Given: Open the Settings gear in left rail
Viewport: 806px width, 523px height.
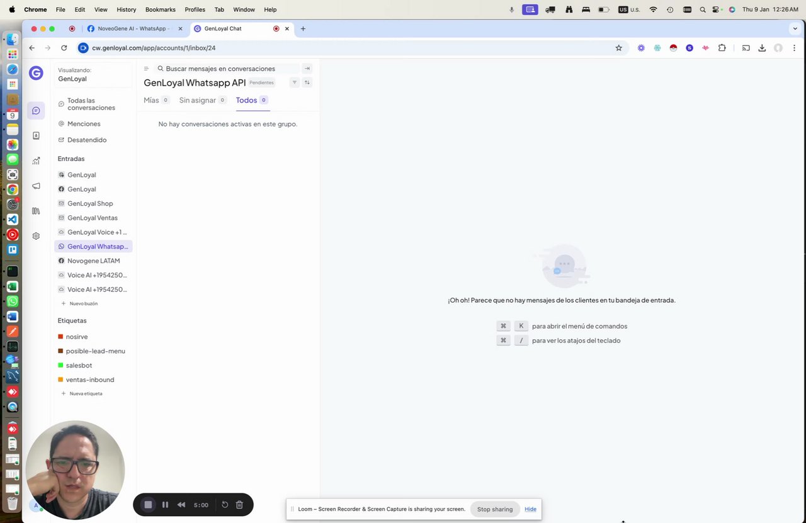Looking at the screenshot, I should tap(36, 236).
